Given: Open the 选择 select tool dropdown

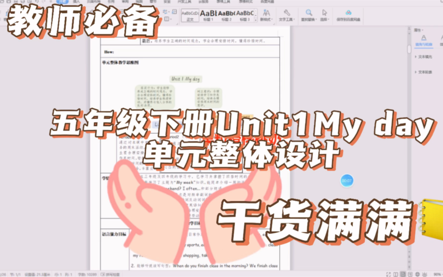Looking at the screenshot, I should 325,20.
